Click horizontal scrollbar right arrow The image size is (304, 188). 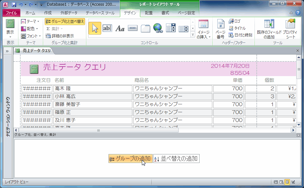294,130
